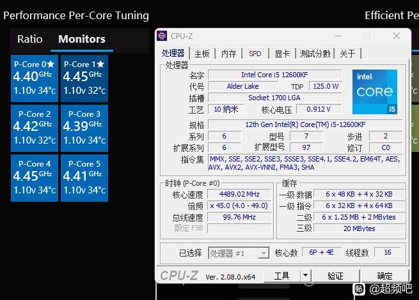The width and height of the screenshot is (419, 300).
Task: Select the 处理器 tab in CPU-Z
Action: pyautogui.click(x=173, y=53)
